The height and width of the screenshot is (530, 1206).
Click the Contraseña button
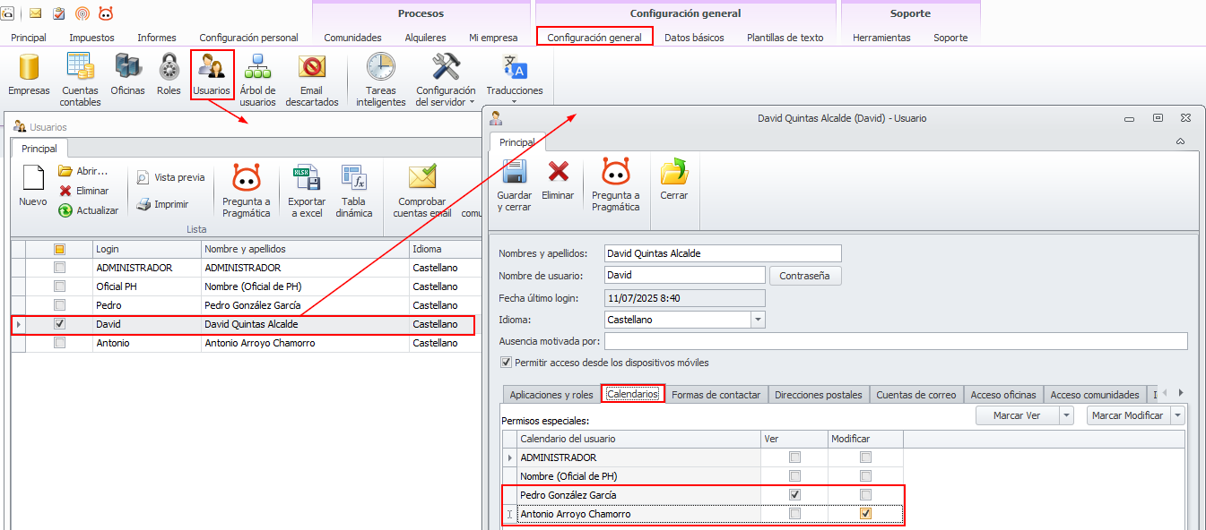(805, 276)
